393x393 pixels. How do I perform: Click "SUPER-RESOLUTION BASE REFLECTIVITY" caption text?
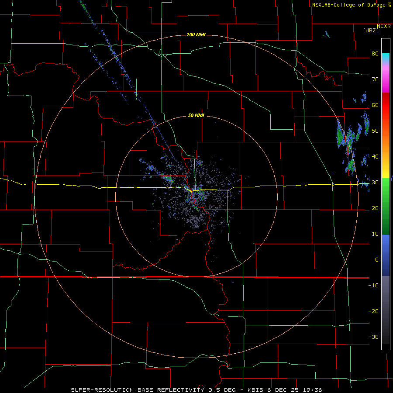[x=138, y=390]
